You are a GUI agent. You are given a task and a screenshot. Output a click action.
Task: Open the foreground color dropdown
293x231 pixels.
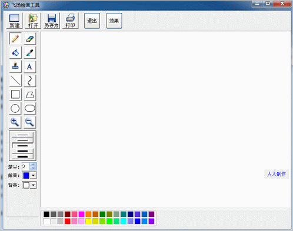coord(33,175)
